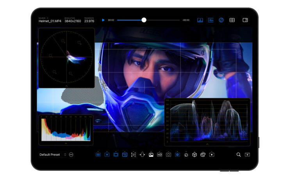Toggle the histogram scope button
Image resolution: width=289 pixels, height=179 pixels.
(200, 20)
